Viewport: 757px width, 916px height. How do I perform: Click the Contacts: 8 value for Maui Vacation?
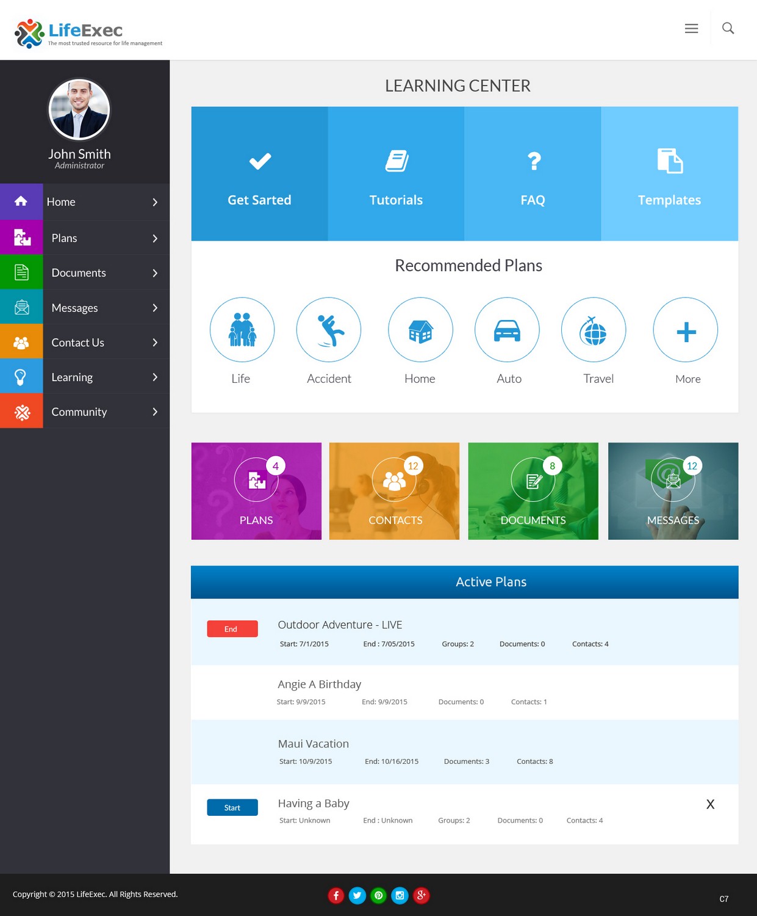535,762
